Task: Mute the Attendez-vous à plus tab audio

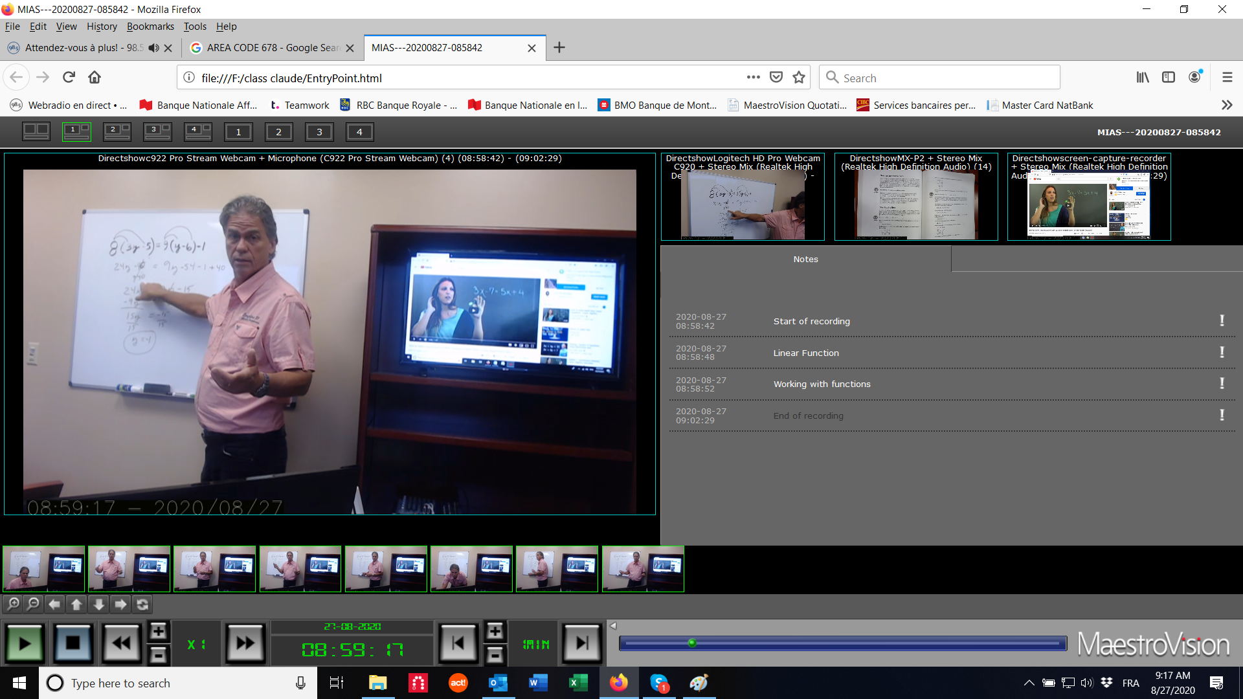Action: pyautogui.click(x=153, y=48)
